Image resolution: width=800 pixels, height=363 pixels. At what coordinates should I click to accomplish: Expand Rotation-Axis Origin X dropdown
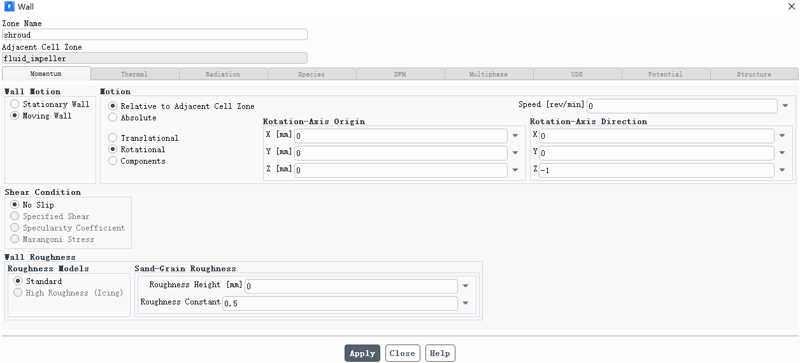pyautogui.click(x=515, y=136)
